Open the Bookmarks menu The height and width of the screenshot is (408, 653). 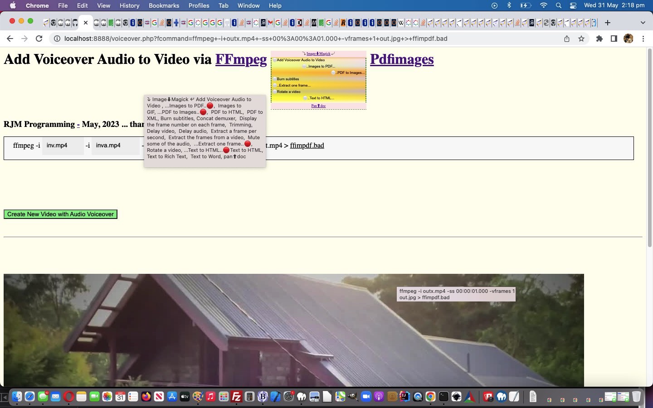click(164, 5)
